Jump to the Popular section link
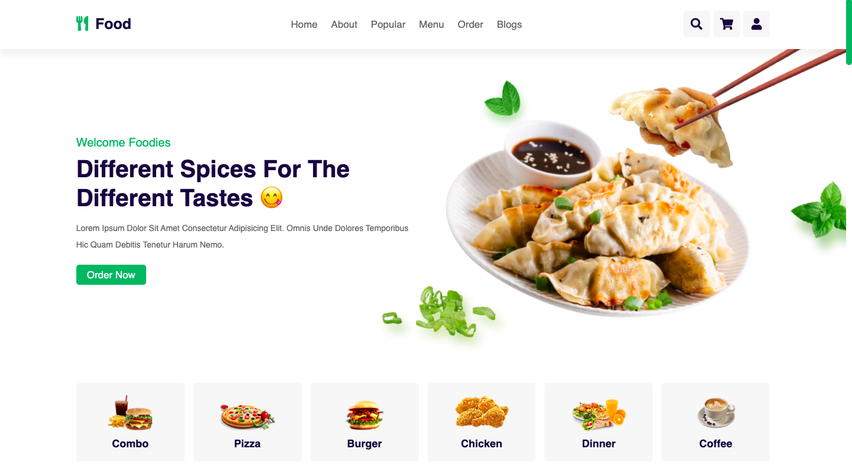 (x=388, y=24)
